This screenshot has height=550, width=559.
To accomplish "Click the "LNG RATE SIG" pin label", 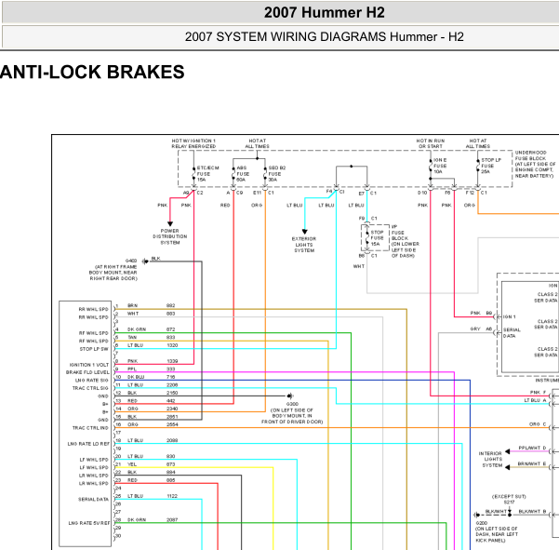I will (x=92, y=381).
